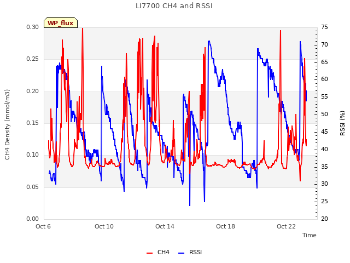Click the CH4 Density (mmol/m3) axis label
Image resolution: width=350 pixels, height=263 pixels.
tap(7, 124)
